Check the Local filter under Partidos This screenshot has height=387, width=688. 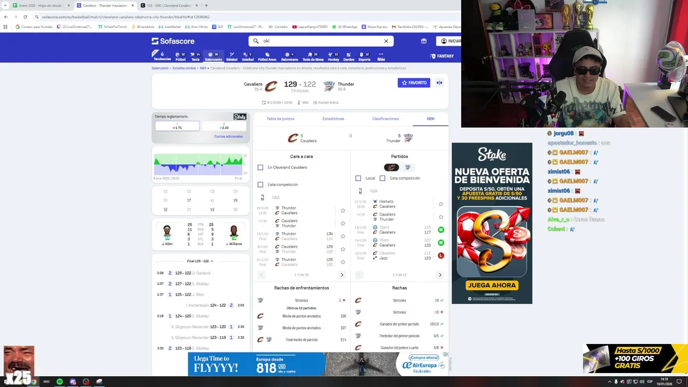tap(358, 178)
